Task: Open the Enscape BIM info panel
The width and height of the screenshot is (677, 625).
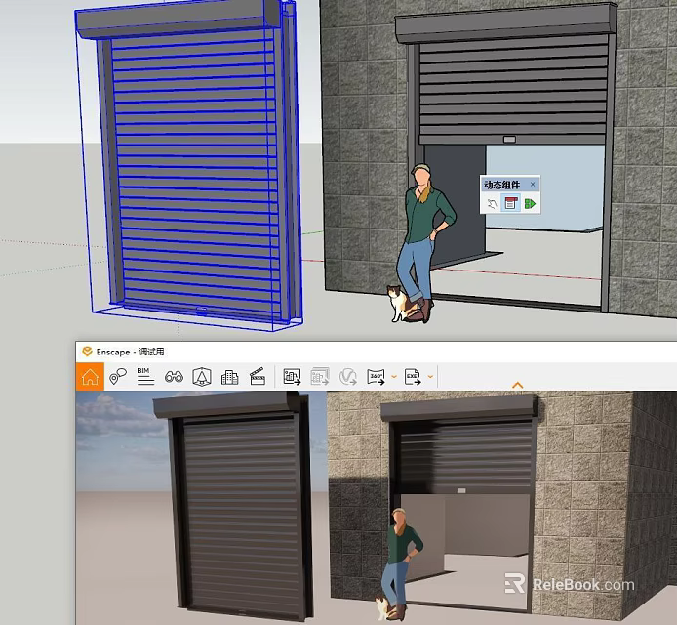Action: coord(145,377)
